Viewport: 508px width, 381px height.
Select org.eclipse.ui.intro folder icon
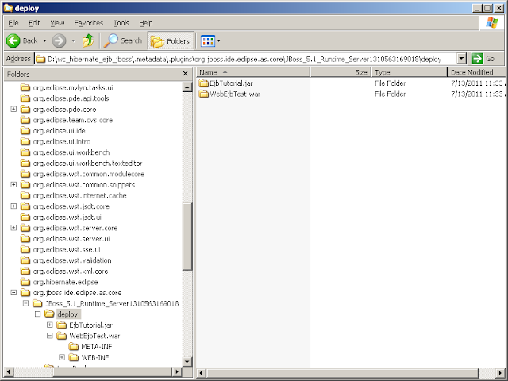click(25, 141)
